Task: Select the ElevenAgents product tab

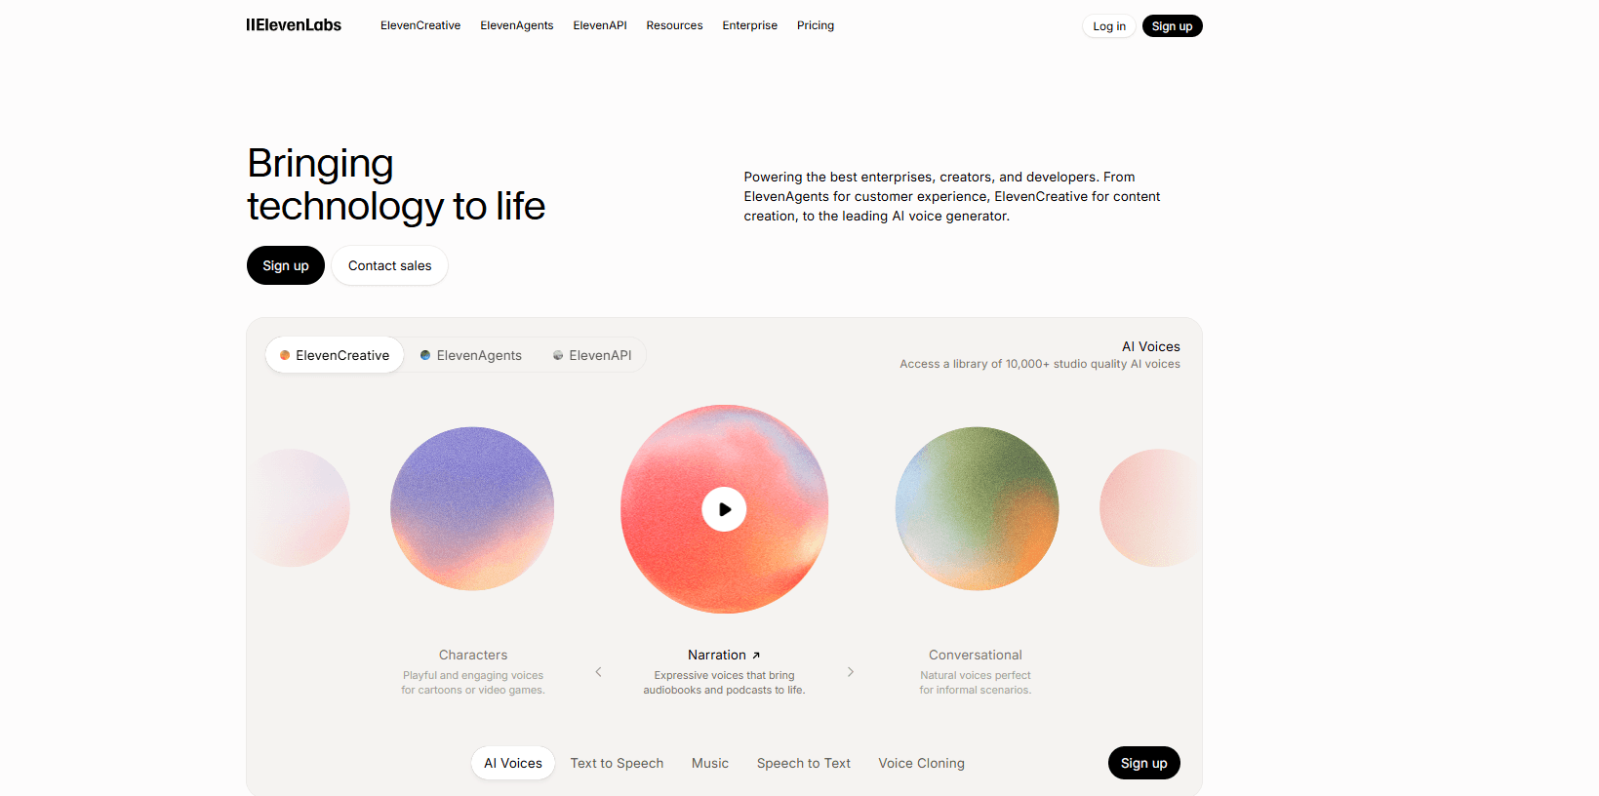Action: (471, 355)
